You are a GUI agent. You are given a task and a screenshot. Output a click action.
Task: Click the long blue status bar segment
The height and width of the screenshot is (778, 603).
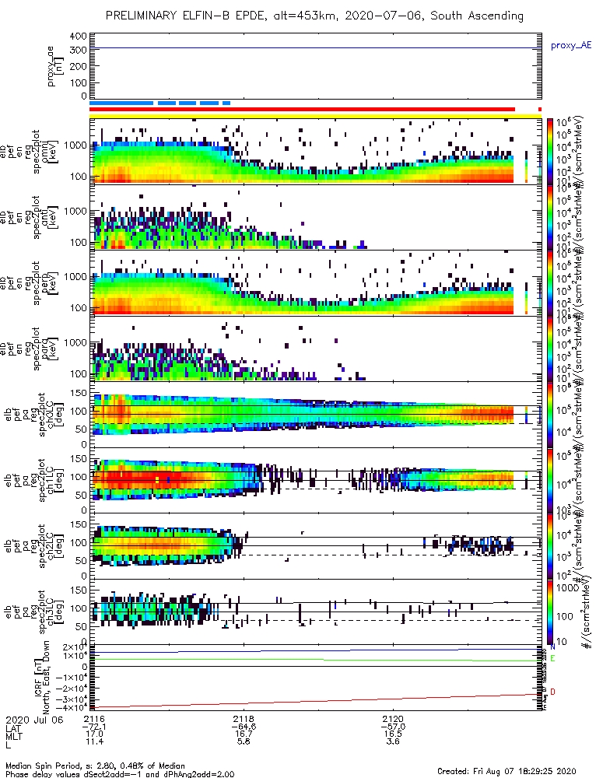click(121, 103)
